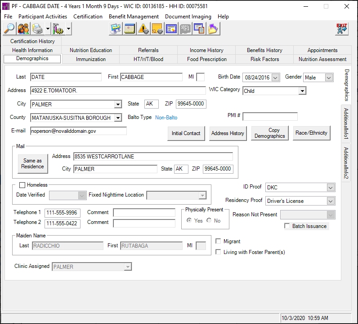Open the Residency Proof dropdown

[x=331, y=201]
